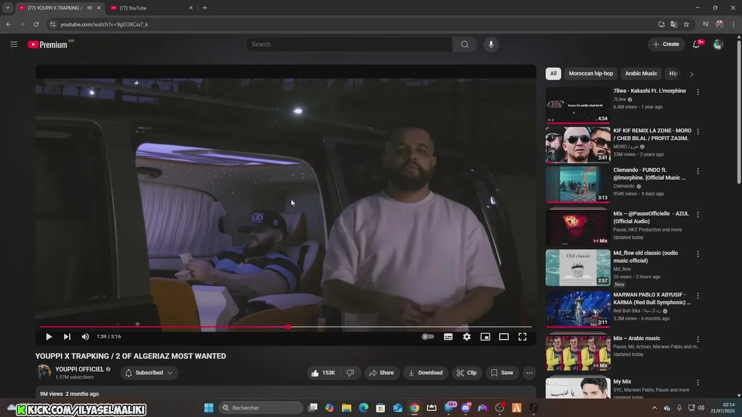742x417 pixels.
Task: Open Md_flow old classic title
Action: point(646,257)
